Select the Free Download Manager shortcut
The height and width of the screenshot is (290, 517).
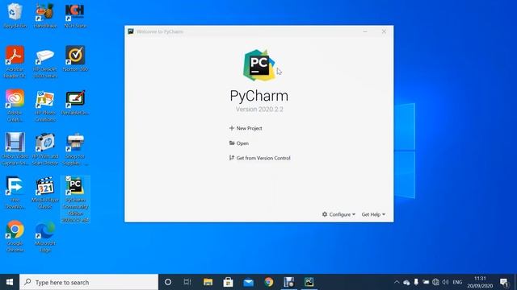pos(15,193)
